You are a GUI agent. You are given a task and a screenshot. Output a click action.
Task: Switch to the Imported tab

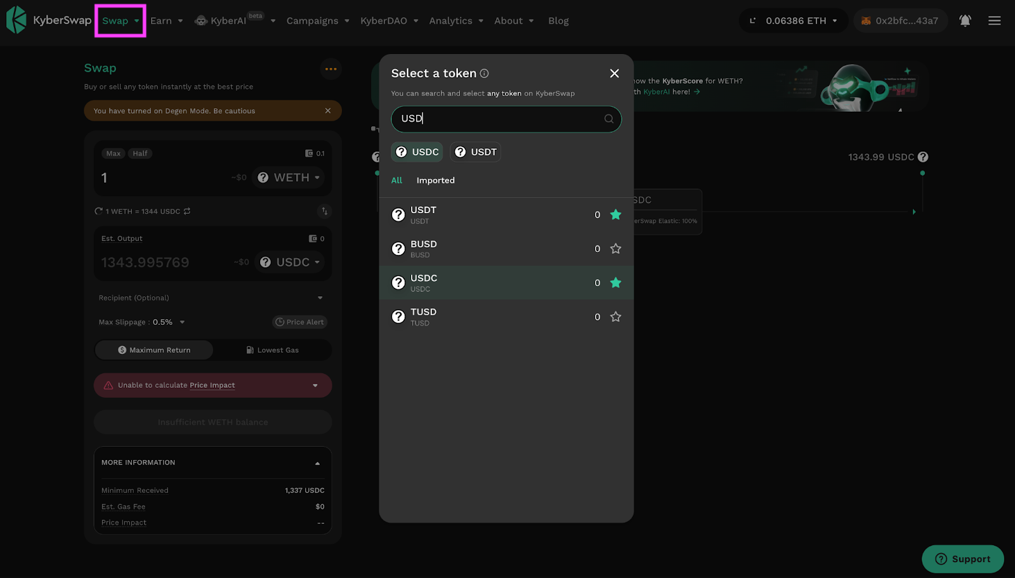pos(435,181)
